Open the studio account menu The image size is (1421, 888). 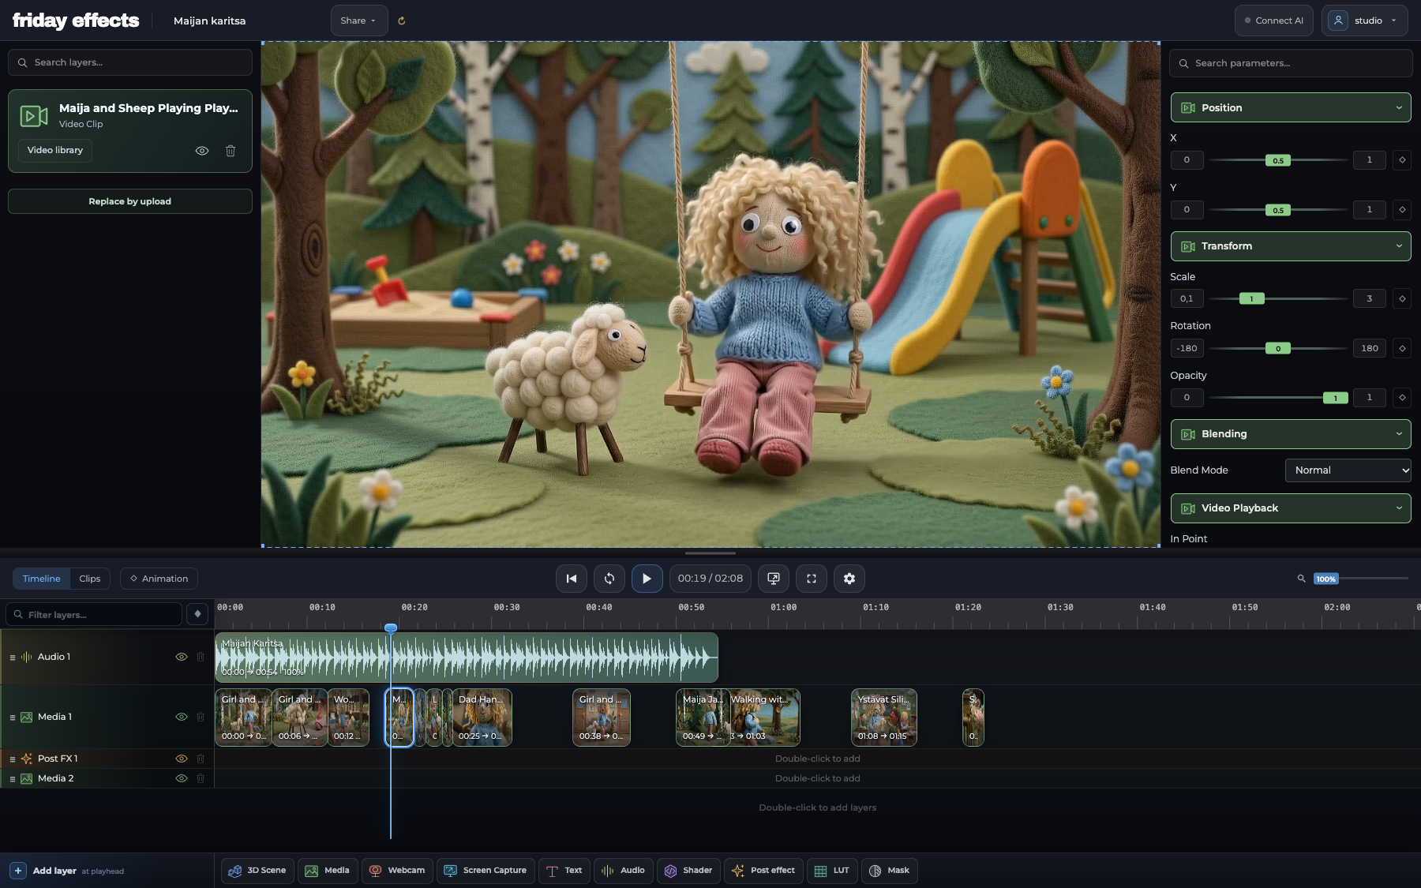coord(1364,21)
